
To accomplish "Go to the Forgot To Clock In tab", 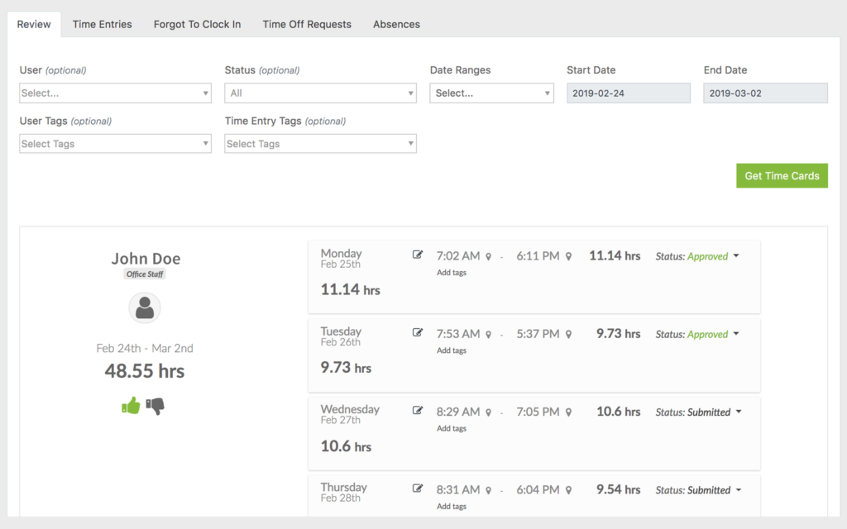I will click(x=197, y=24).
